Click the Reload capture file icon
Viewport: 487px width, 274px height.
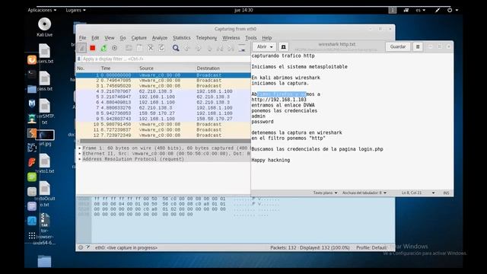click(x=161, y=48)
